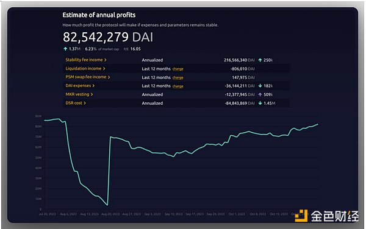Click the chart line's lowest point near Aug 20
This screenshot has width=366, height=229.
click(x=107, y=205)
